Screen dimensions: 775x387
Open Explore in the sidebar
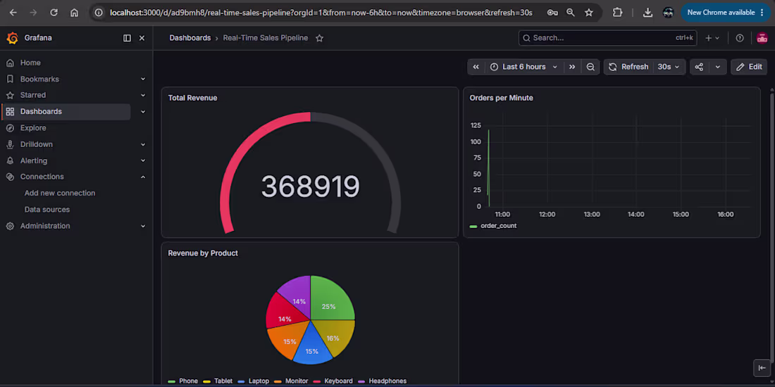point(33,128)
